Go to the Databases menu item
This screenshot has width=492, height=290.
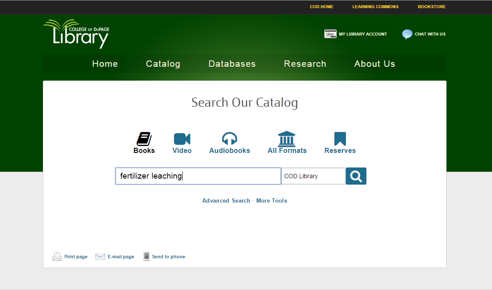[x=232, y=64]
